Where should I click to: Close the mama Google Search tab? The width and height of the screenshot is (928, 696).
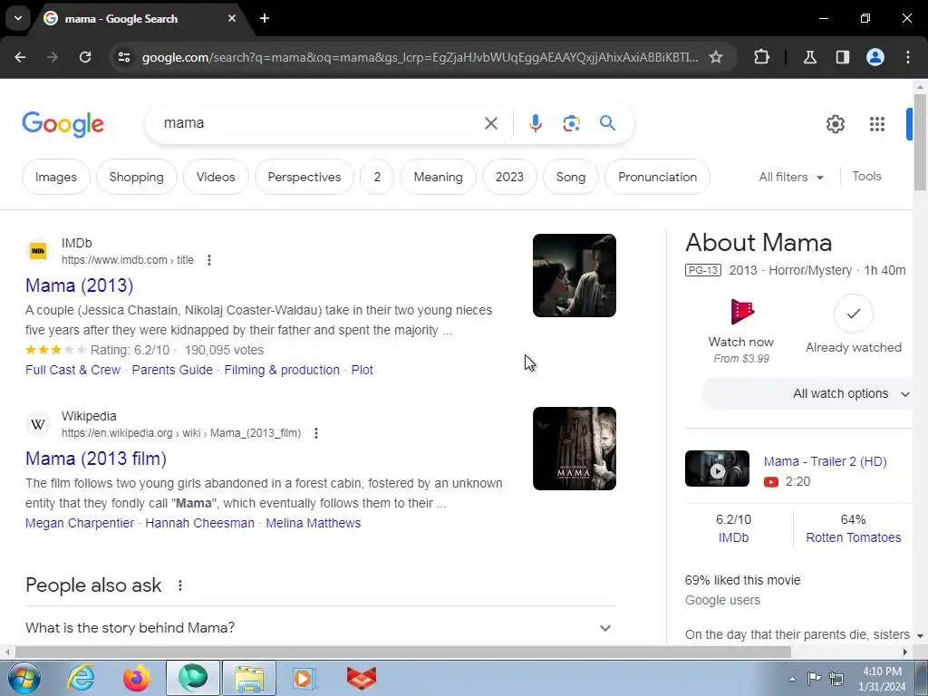232,18
